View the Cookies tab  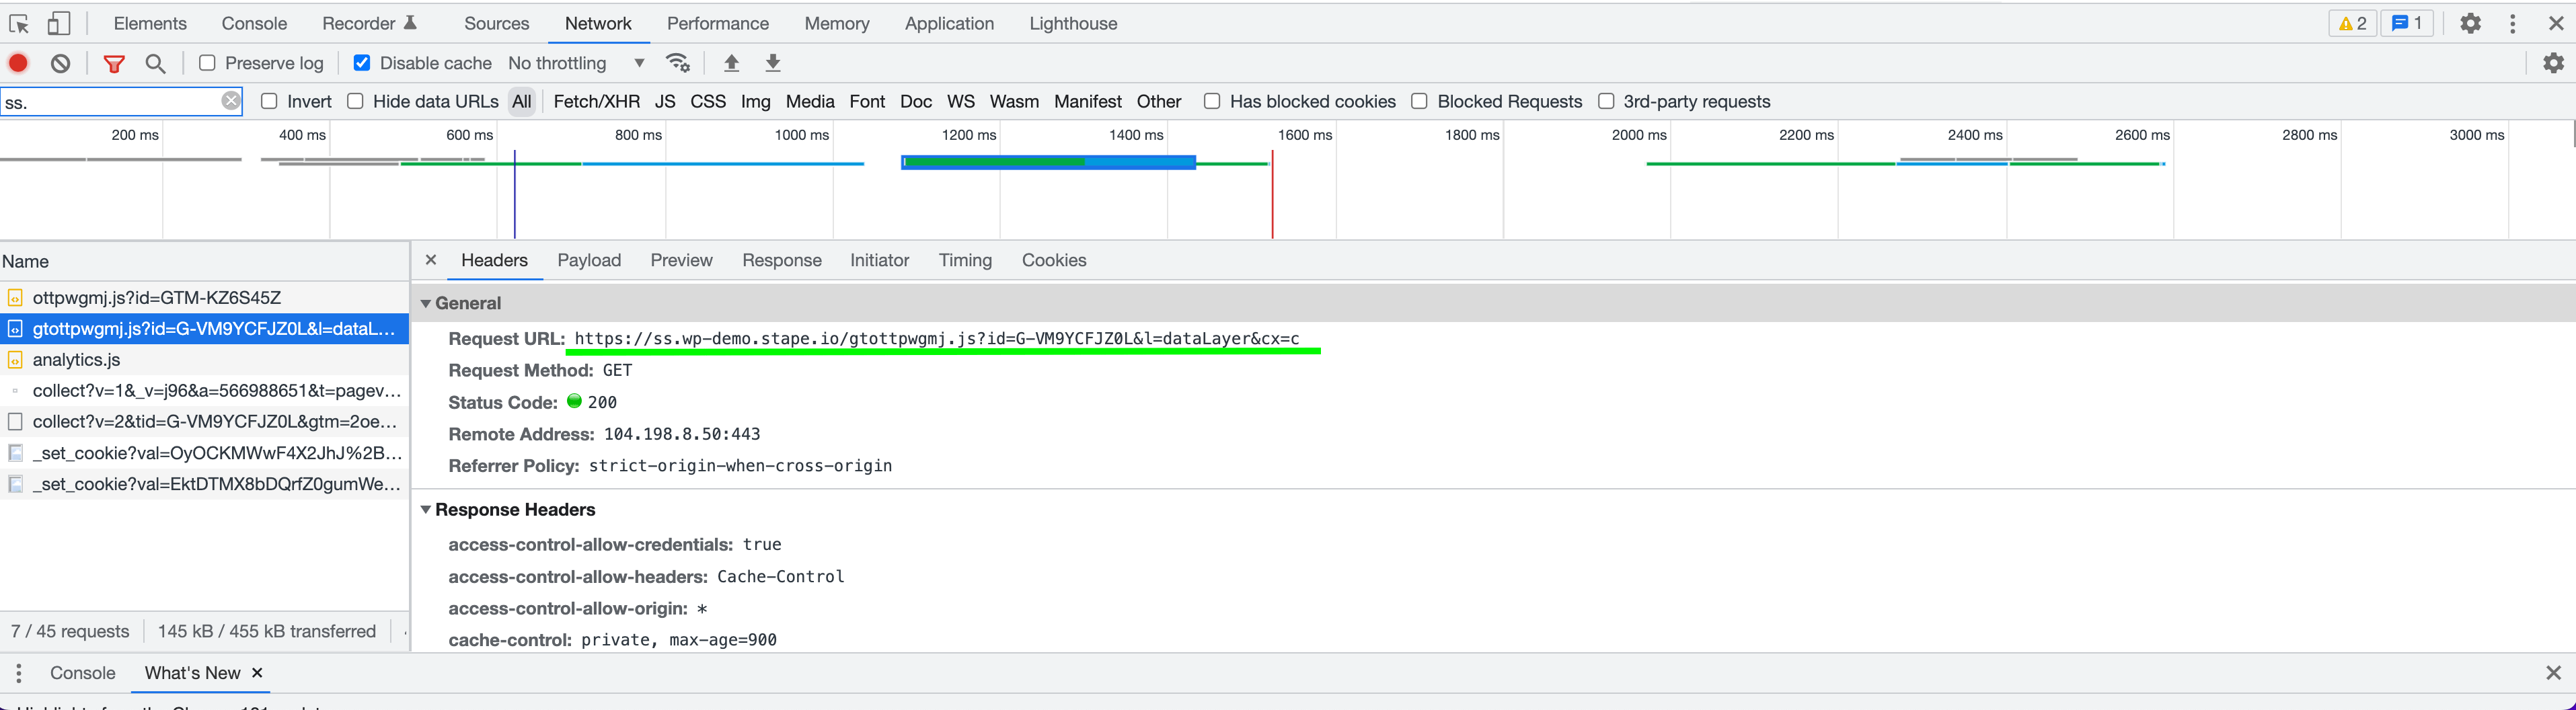pyautogui.click(x=1053, y=260)
